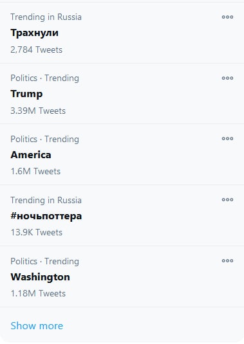Click the 3.39M Tweets count
This screenshot has height=344, width=244.
coord(38,111)
